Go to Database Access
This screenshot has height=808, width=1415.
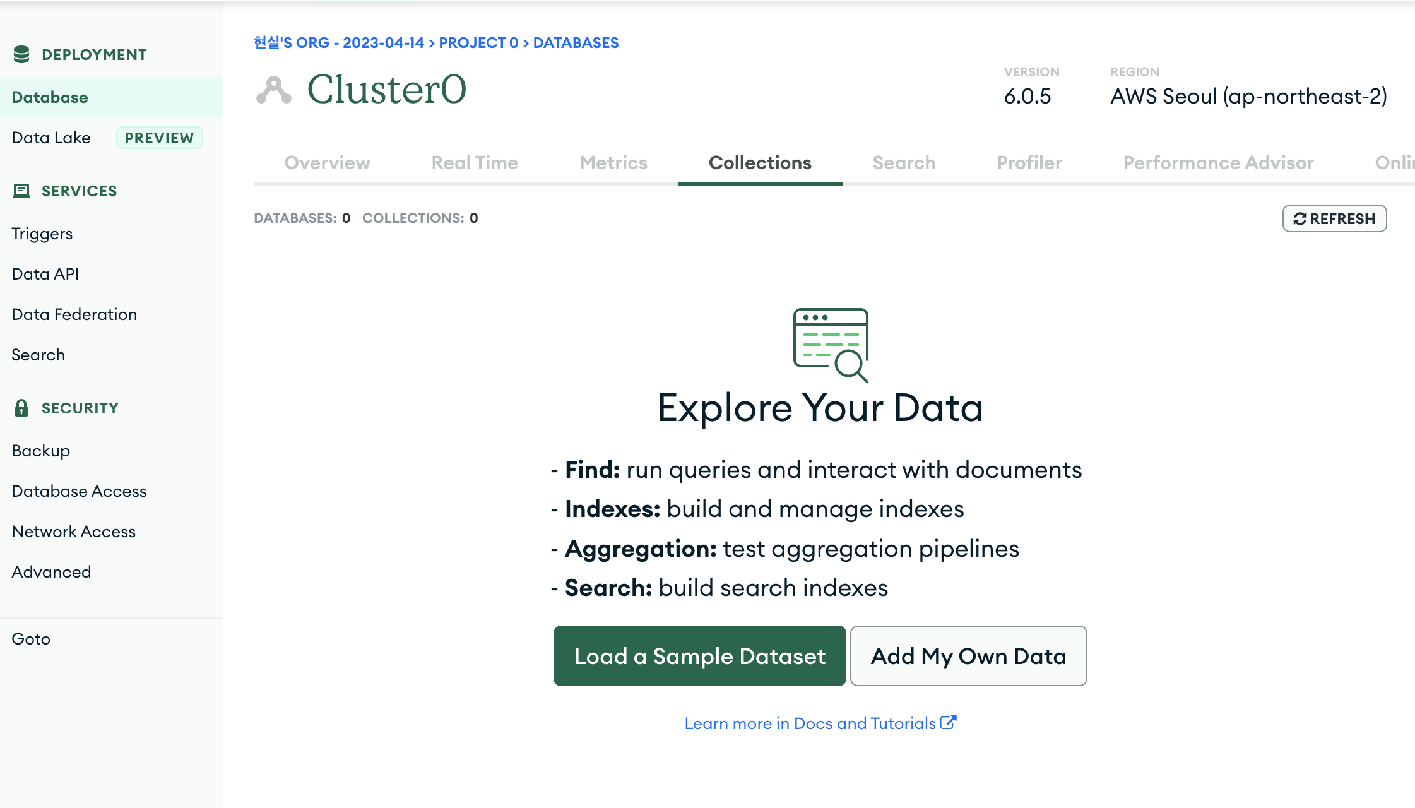pyautogui.click(x=80, y=491)
